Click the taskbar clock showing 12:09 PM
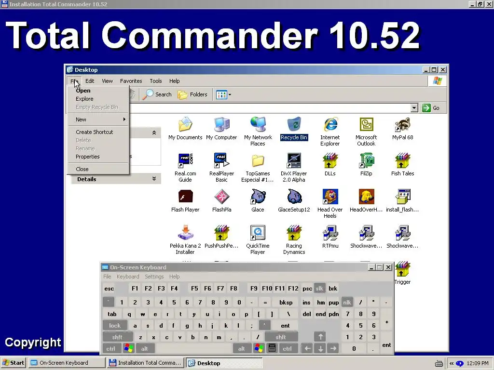The width and height of the screenshot is (494, 370). pos(478,363)
